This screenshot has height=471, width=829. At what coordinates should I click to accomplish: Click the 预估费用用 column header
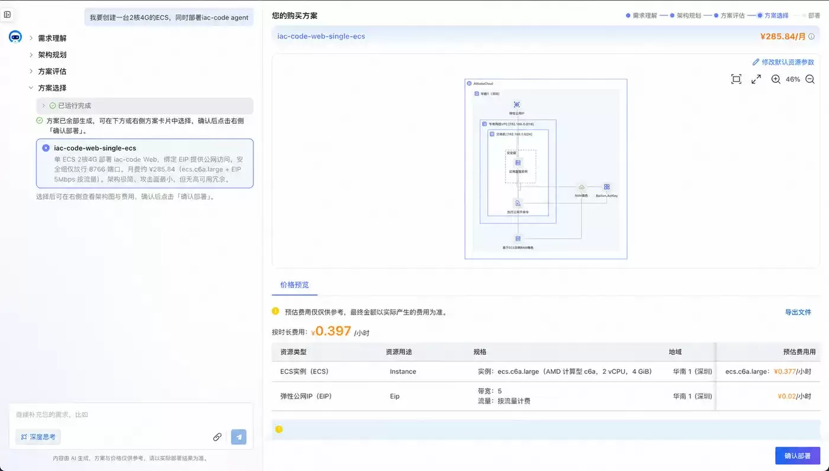click(799, 352)
